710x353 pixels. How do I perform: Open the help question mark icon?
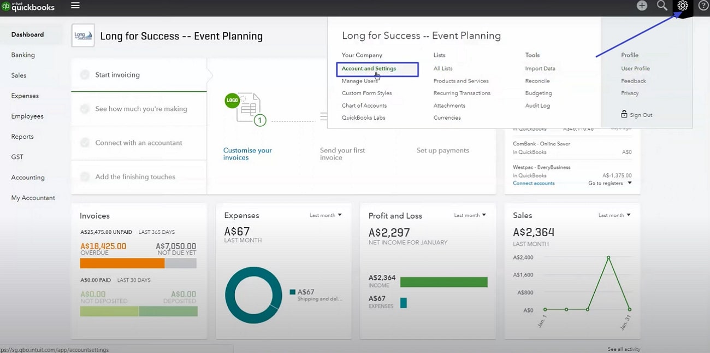(703, 6)
